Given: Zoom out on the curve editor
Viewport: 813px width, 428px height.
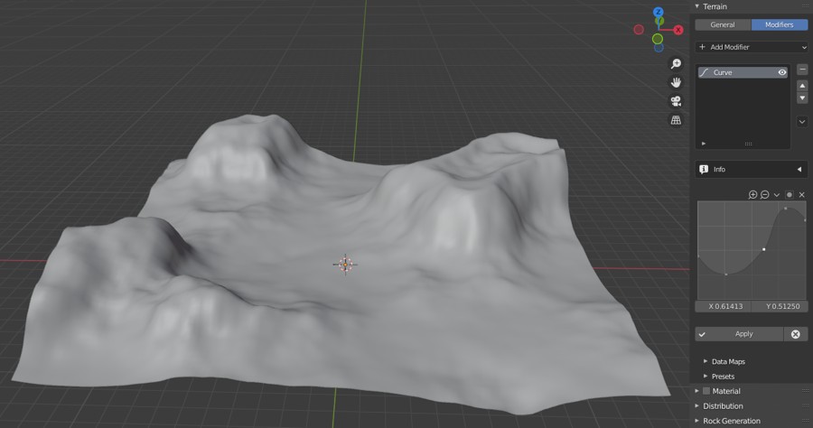Looking at the screenshot, I should click(765, 195).
